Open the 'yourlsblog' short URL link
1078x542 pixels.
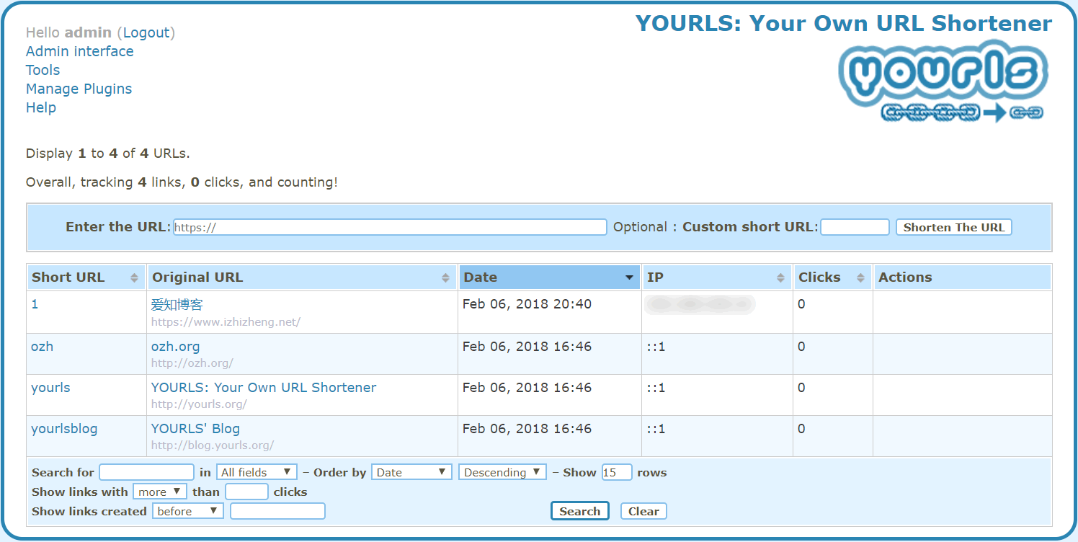pos(64,429)
